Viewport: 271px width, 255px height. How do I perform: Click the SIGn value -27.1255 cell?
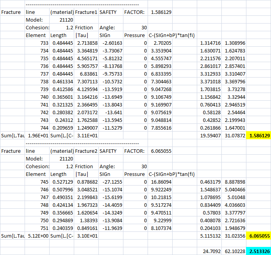111,182
